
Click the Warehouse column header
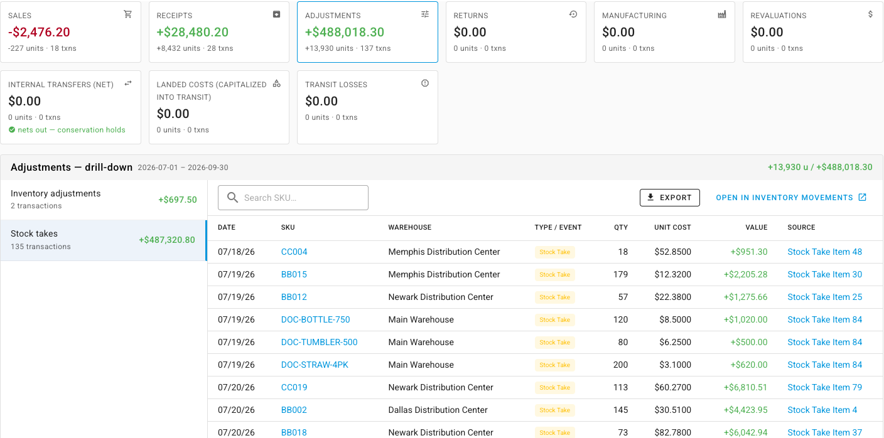410,227
